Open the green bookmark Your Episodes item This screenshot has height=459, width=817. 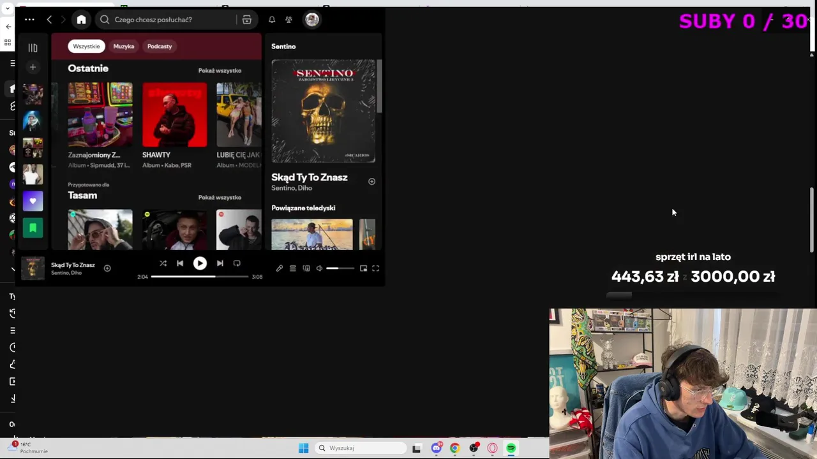[33, 228]
